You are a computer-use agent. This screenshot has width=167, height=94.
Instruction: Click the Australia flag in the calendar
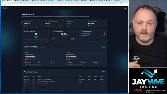[x=34, y=80]
